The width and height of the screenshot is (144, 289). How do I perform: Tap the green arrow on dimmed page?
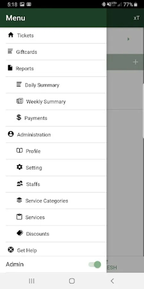click(128, 39)
